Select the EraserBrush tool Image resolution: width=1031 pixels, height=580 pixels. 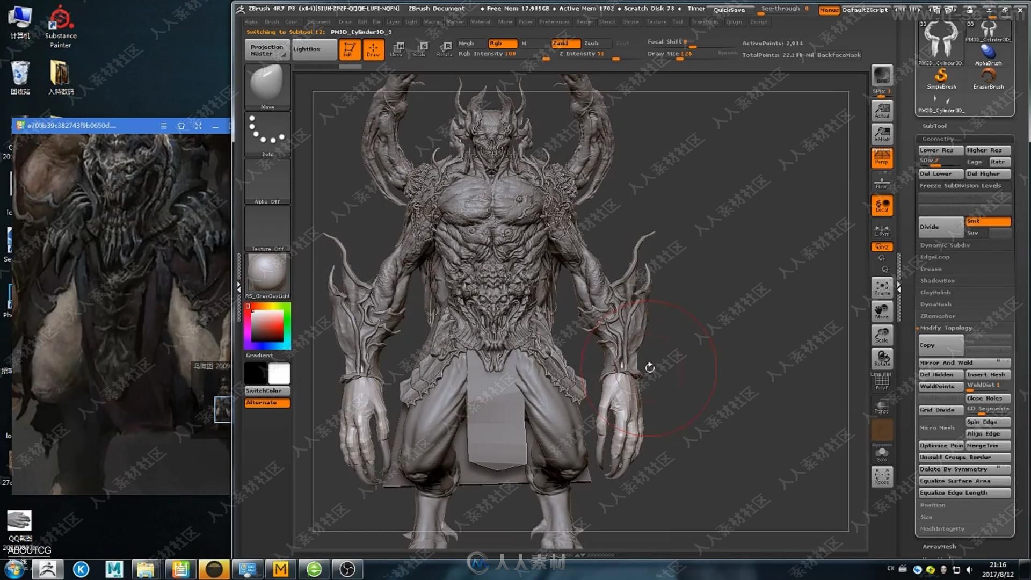(988, 78)
